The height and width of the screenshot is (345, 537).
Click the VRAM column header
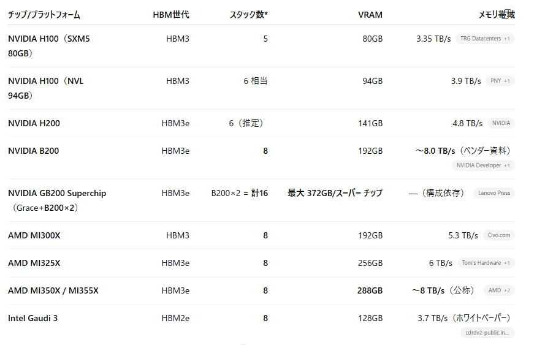(370, 15)
